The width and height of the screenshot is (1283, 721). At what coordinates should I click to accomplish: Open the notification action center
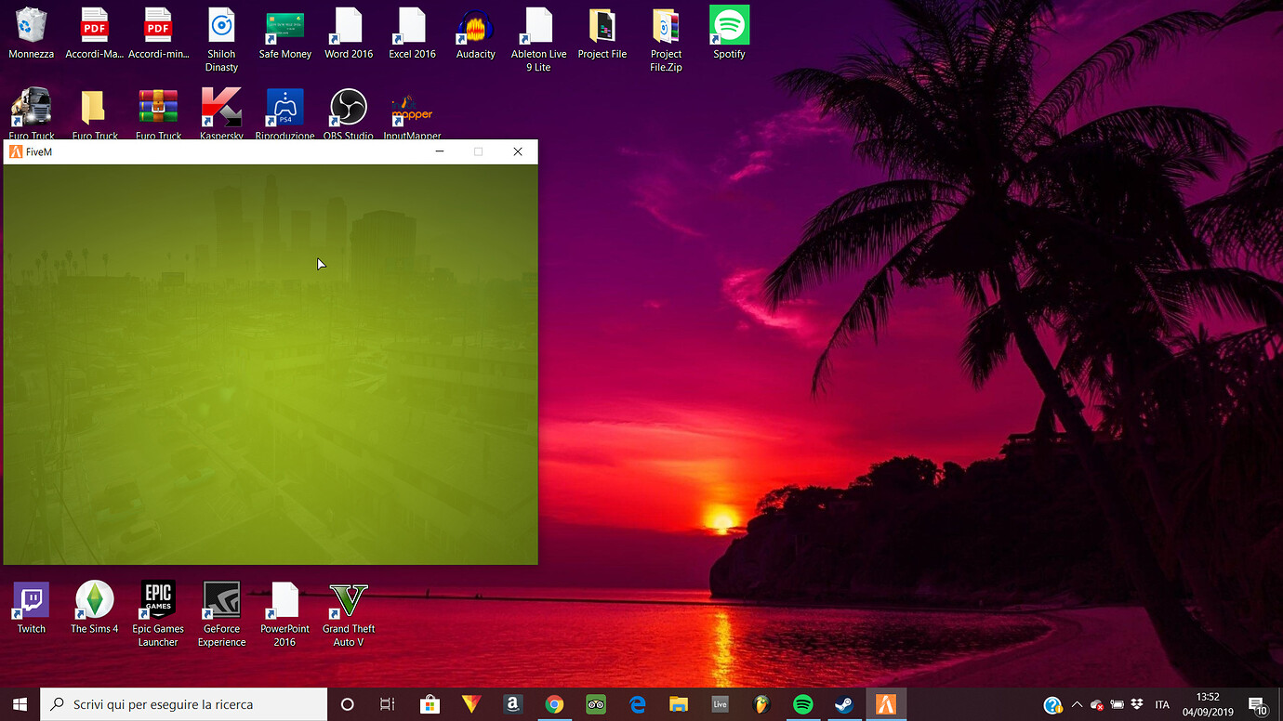pyautogui.click(x=1257, y=705)
